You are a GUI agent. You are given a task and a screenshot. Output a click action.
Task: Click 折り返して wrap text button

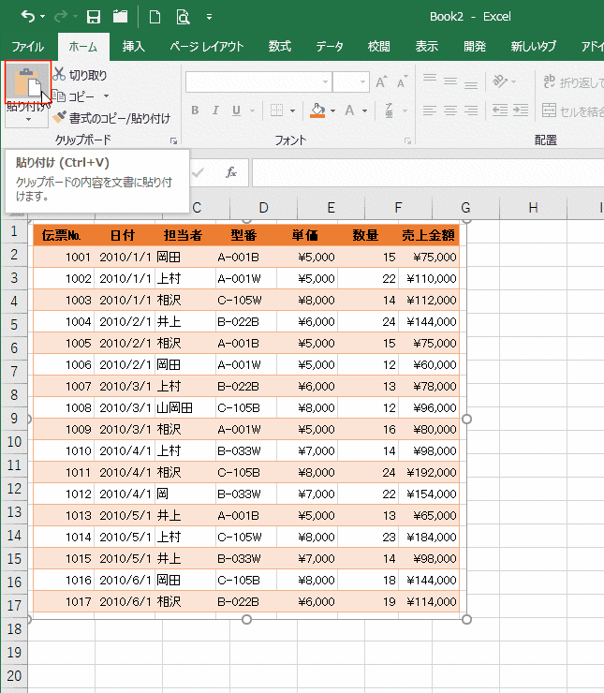[x=573, y=82]
